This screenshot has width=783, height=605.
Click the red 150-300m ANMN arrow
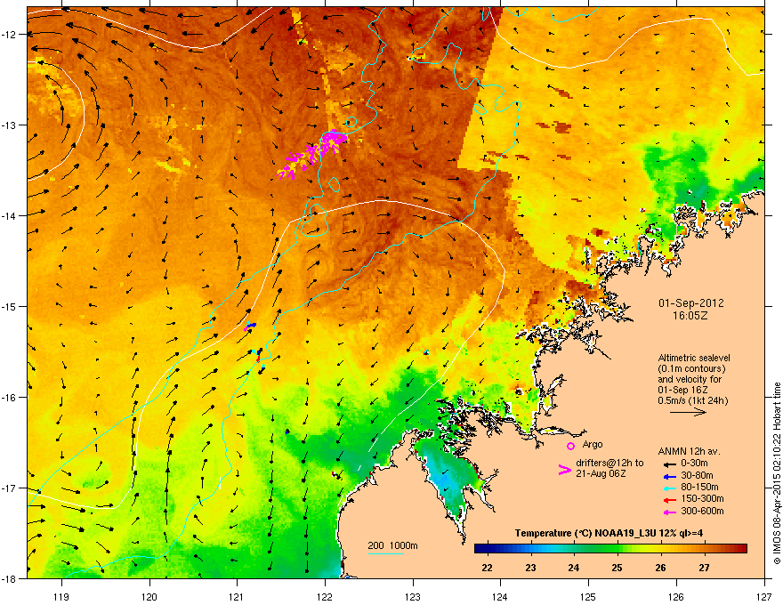669,500
